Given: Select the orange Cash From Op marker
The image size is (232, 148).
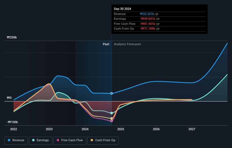Looking at the screenshot, I should point(112,118).
